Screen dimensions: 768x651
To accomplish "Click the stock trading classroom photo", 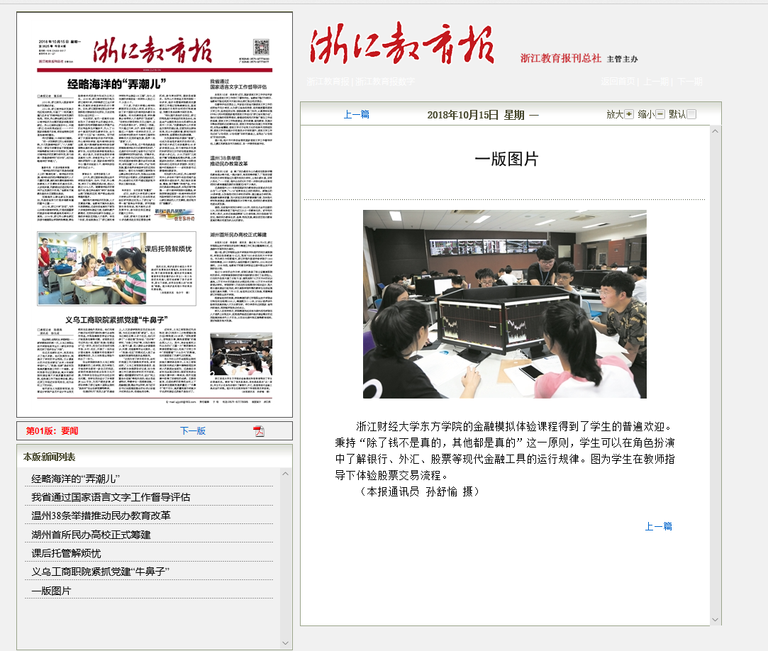I will pos(504,304).
